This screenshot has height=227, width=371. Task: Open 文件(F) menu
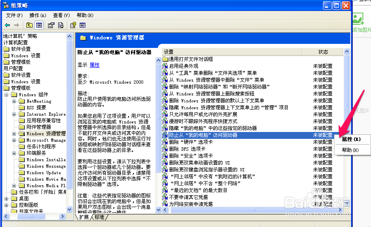[14, 15]
